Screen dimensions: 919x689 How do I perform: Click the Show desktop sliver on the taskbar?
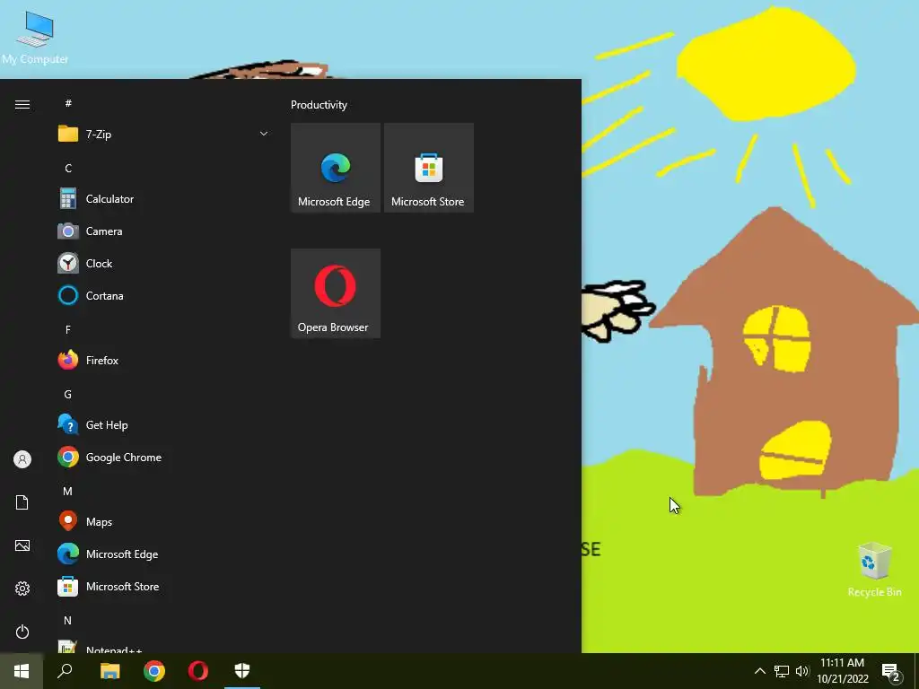point(916,671)
